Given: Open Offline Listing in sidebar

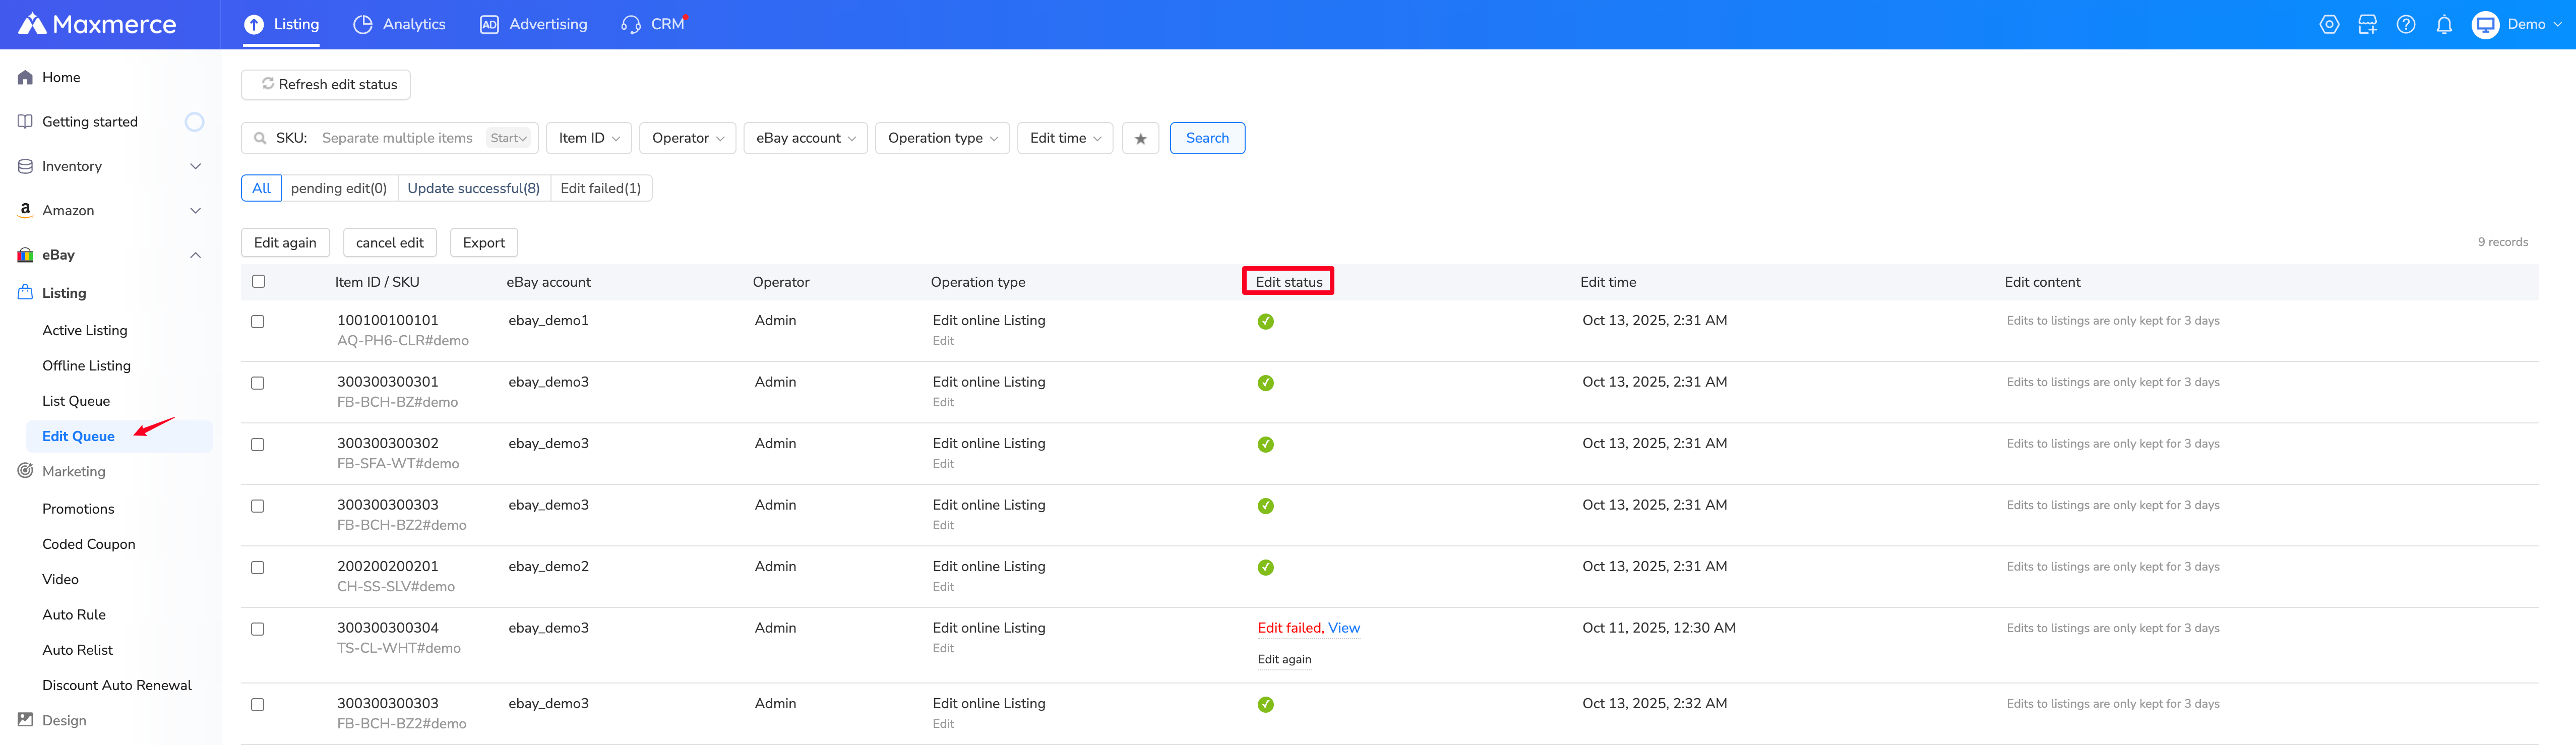Looking at the screenshot, I should tap(87, 365).
